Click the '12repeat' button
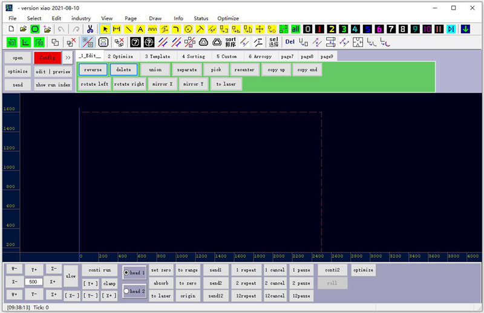Viewport: 484px width, 313px height. [x=246, y=295]
